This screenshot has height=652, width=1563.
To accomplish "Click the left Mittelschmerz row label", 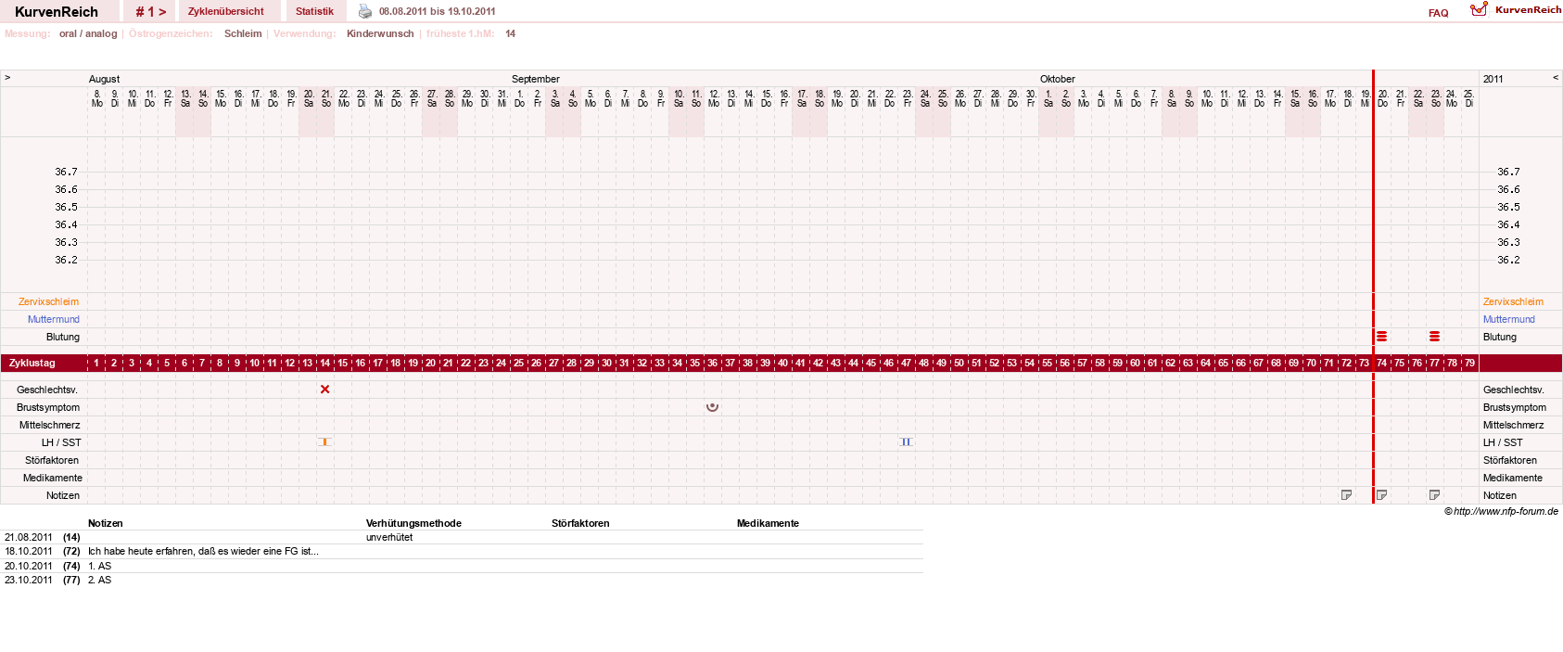I will (49, 425).
